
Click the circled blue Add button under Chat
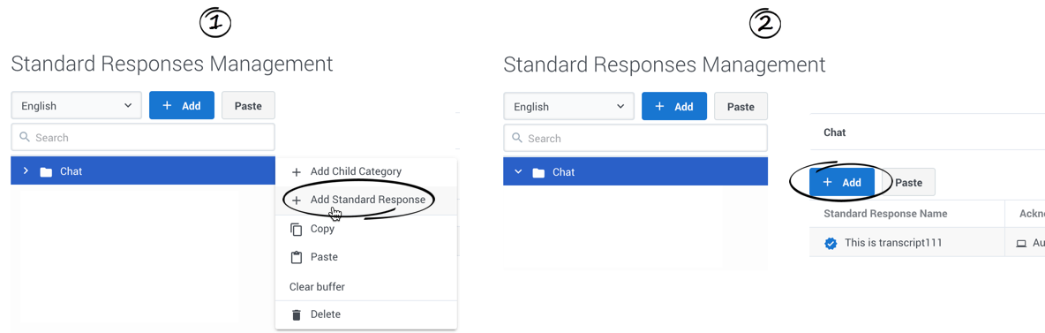click(842, 182)
